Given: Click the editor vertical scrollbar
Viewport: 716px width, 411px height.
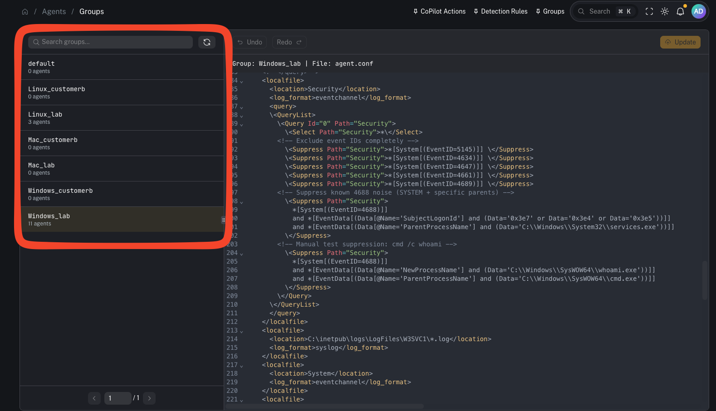Looking at the screenshot, I should (x=705, y=280).
